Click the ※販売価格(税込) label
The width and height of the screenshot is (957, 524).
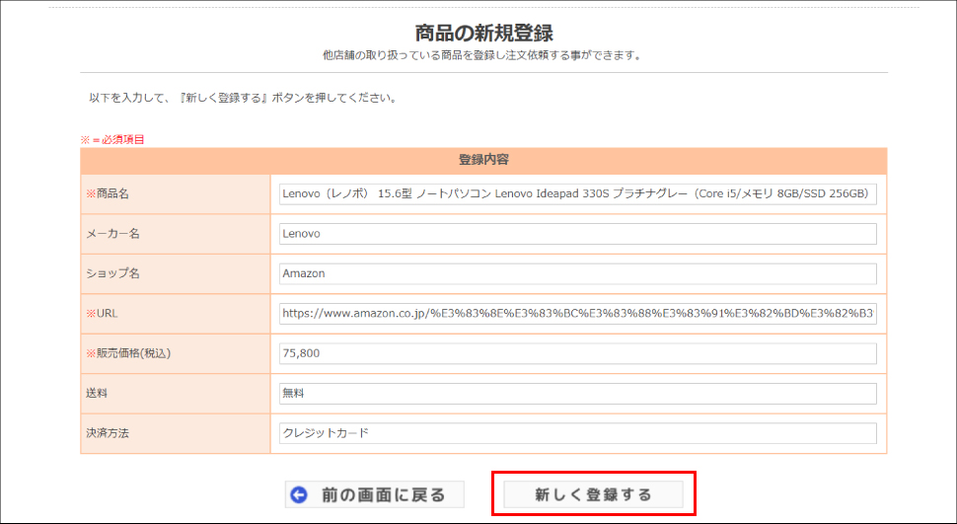(128, 353)
